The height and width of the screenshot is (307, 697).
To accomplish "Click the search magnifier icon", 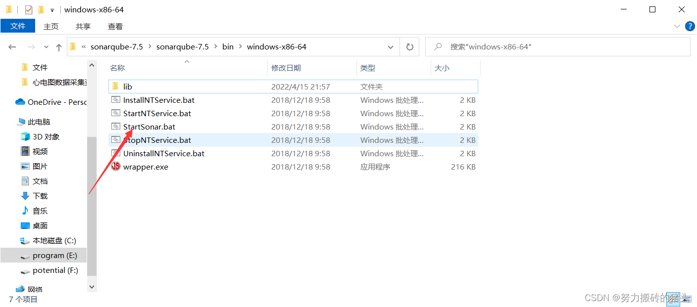I will click(438, 46).
